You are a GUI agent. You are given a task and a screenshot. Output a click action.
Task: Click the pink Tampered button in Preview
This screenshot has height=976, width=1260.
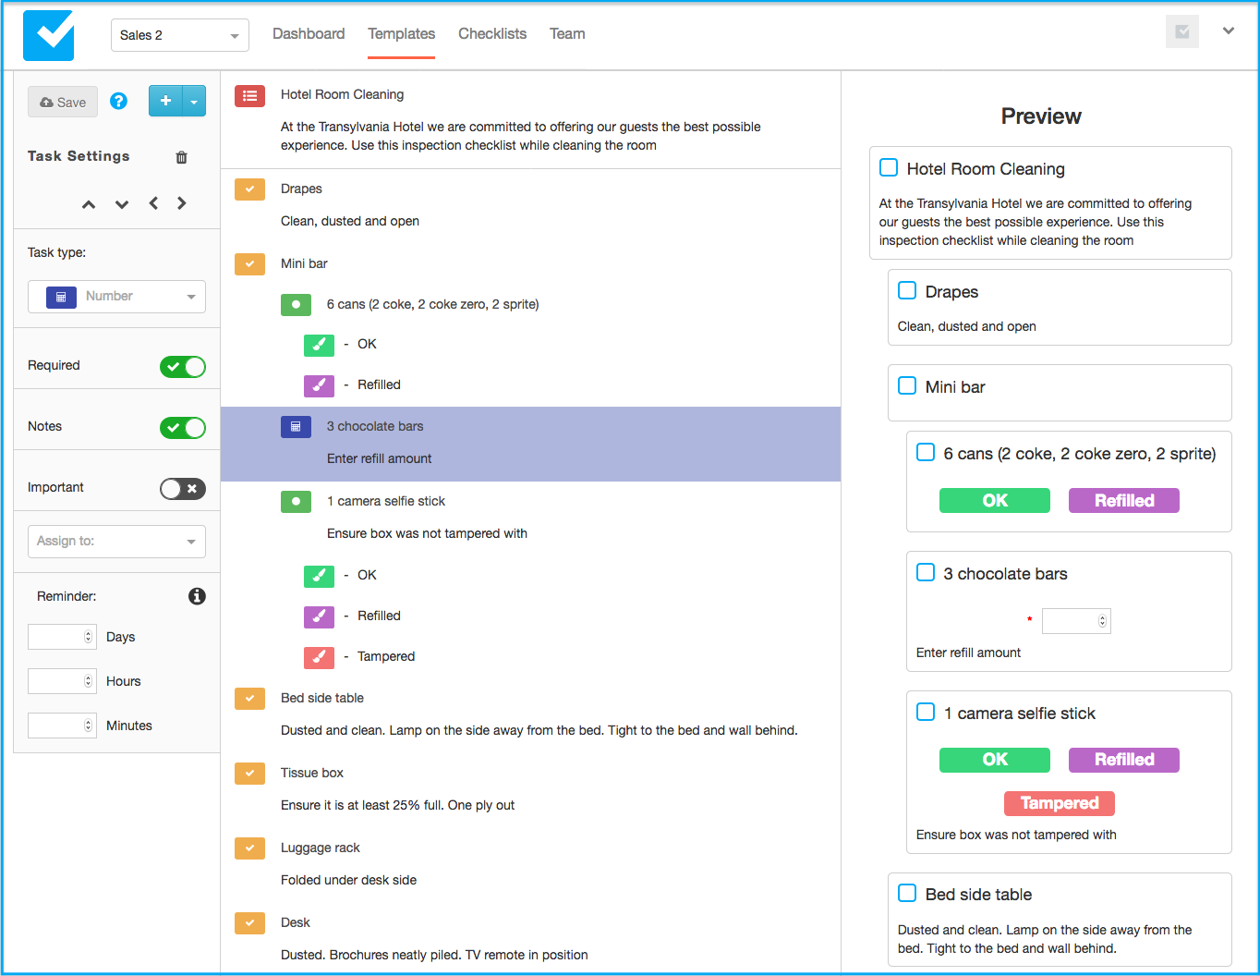click(1059, 803)
